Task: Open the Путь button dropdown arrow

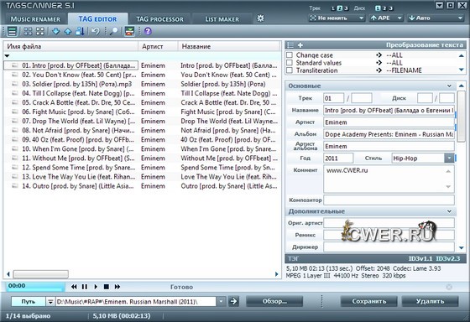Action: point(50,301)
